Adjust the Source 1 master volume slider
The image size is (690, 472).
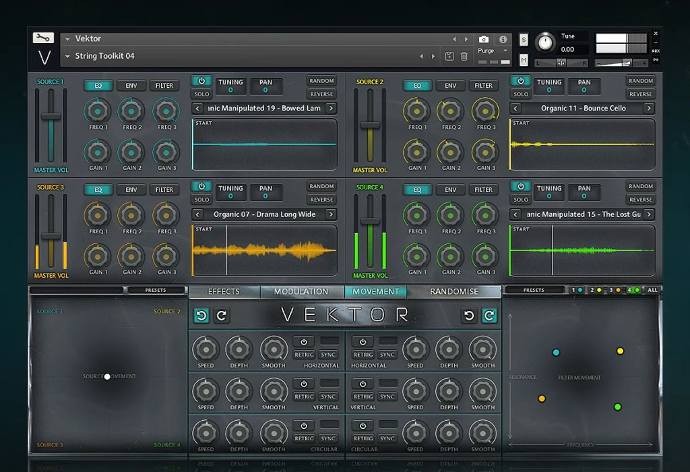[51, 116]
